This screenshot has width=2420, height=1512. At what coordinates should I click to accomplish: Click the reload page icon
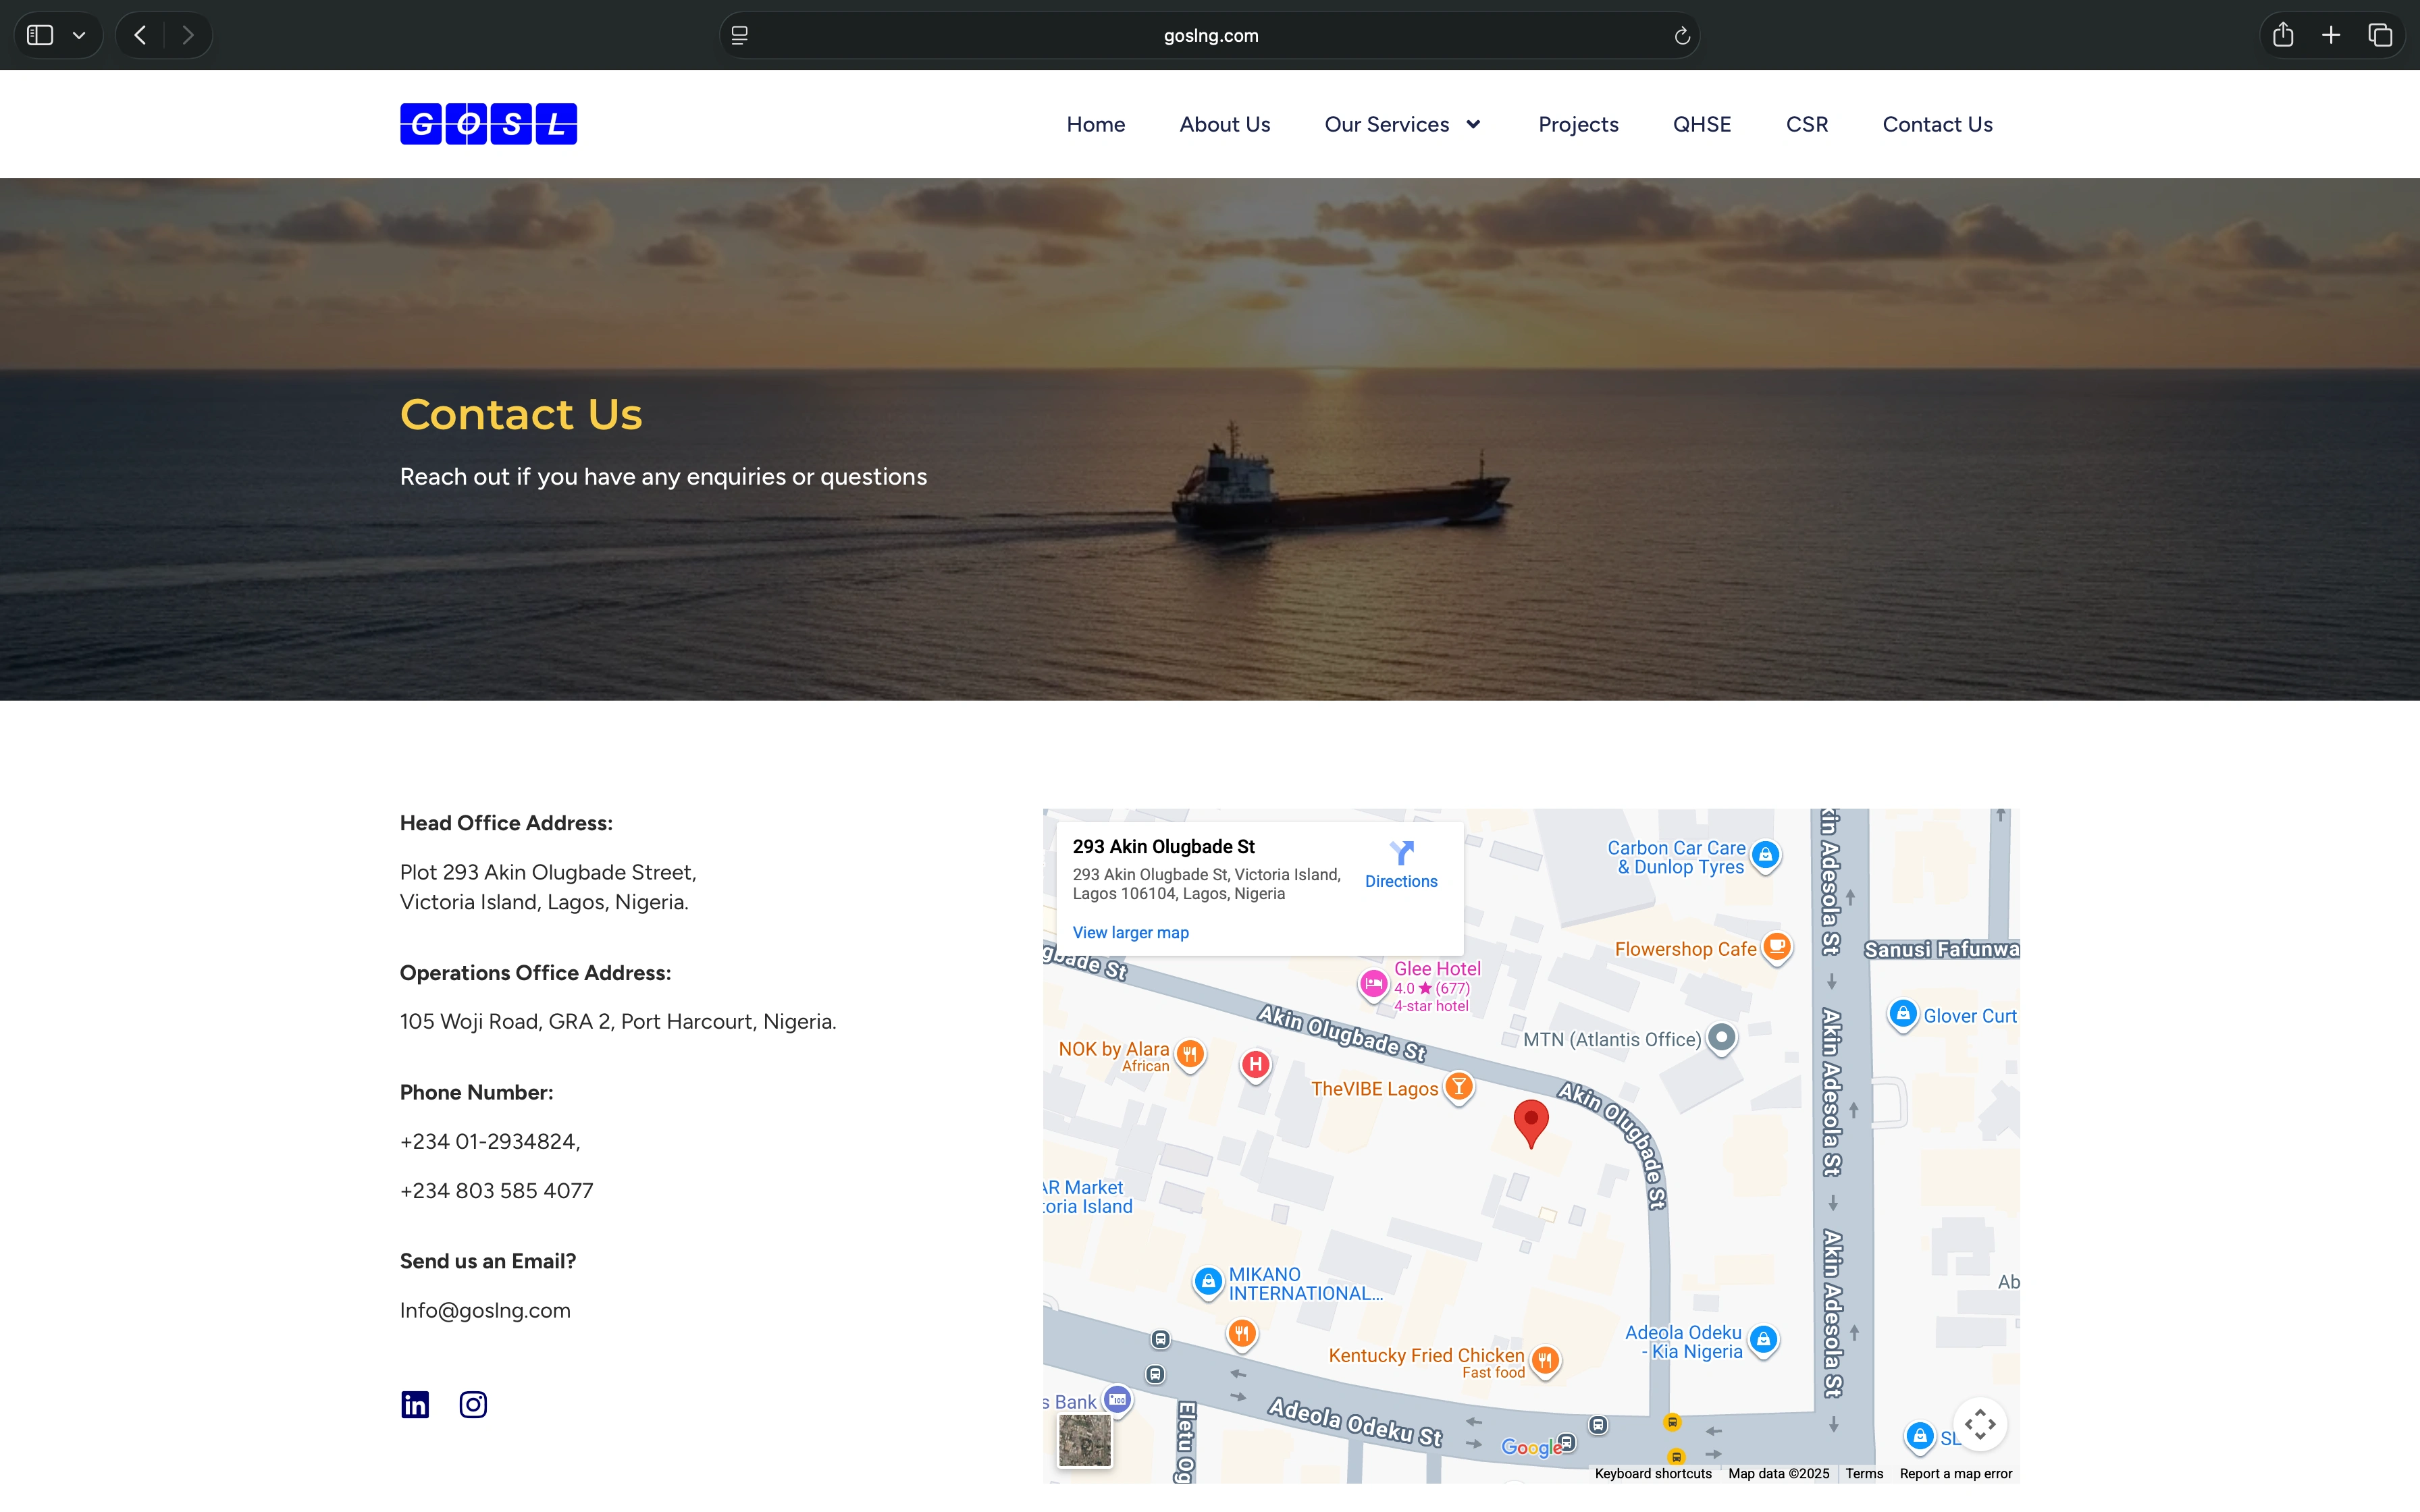(x=1682, y=36)
